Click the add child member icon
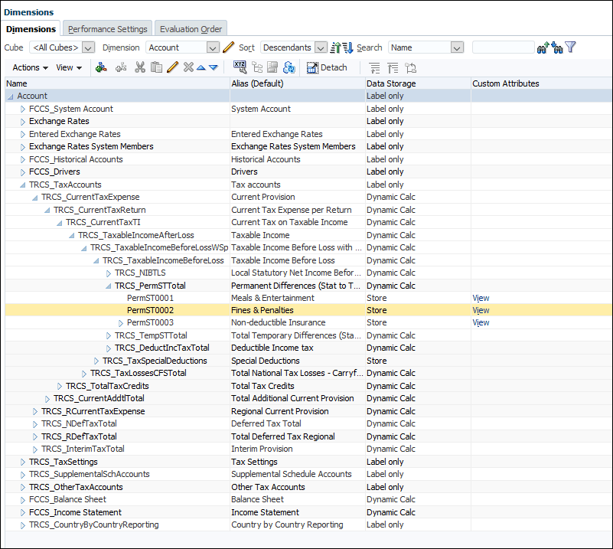The width and height of the screenshot is (613, 549). coord(101,67)
